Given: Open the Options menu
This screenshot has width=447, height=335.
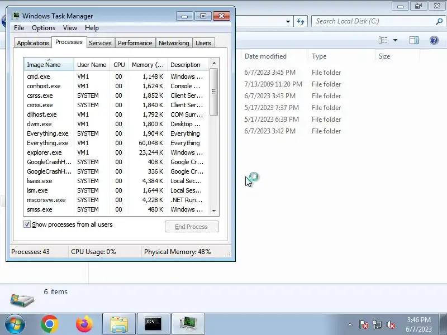Looking at the screenshot, I should [x=44, y=28].
